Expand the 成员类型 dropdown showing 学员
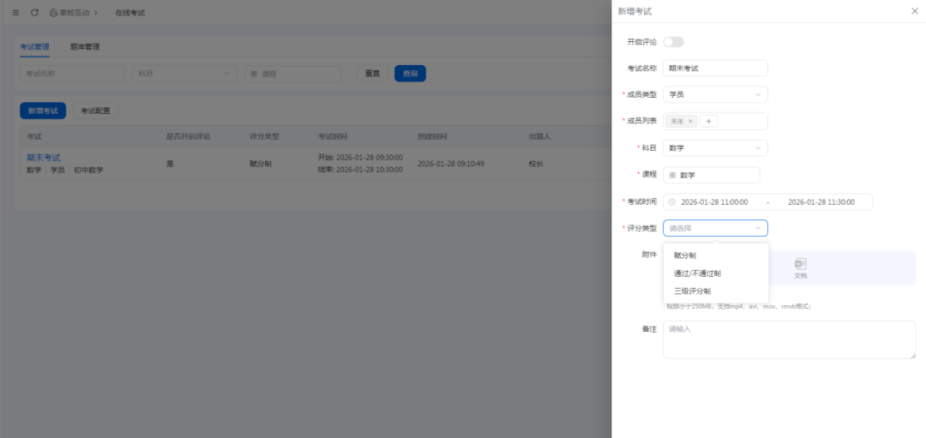This screenshot has width=926, height=438. (x=715, y=95)
